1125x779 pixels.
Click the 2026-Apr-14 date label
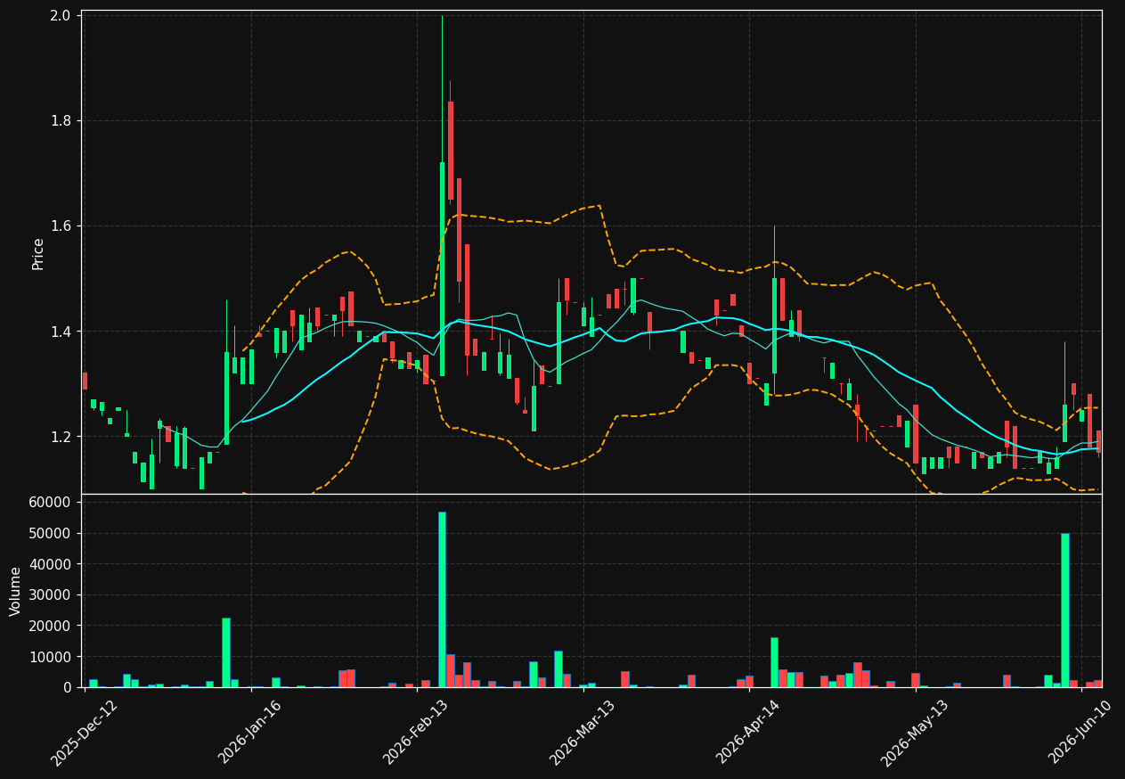tap(748, 733)
